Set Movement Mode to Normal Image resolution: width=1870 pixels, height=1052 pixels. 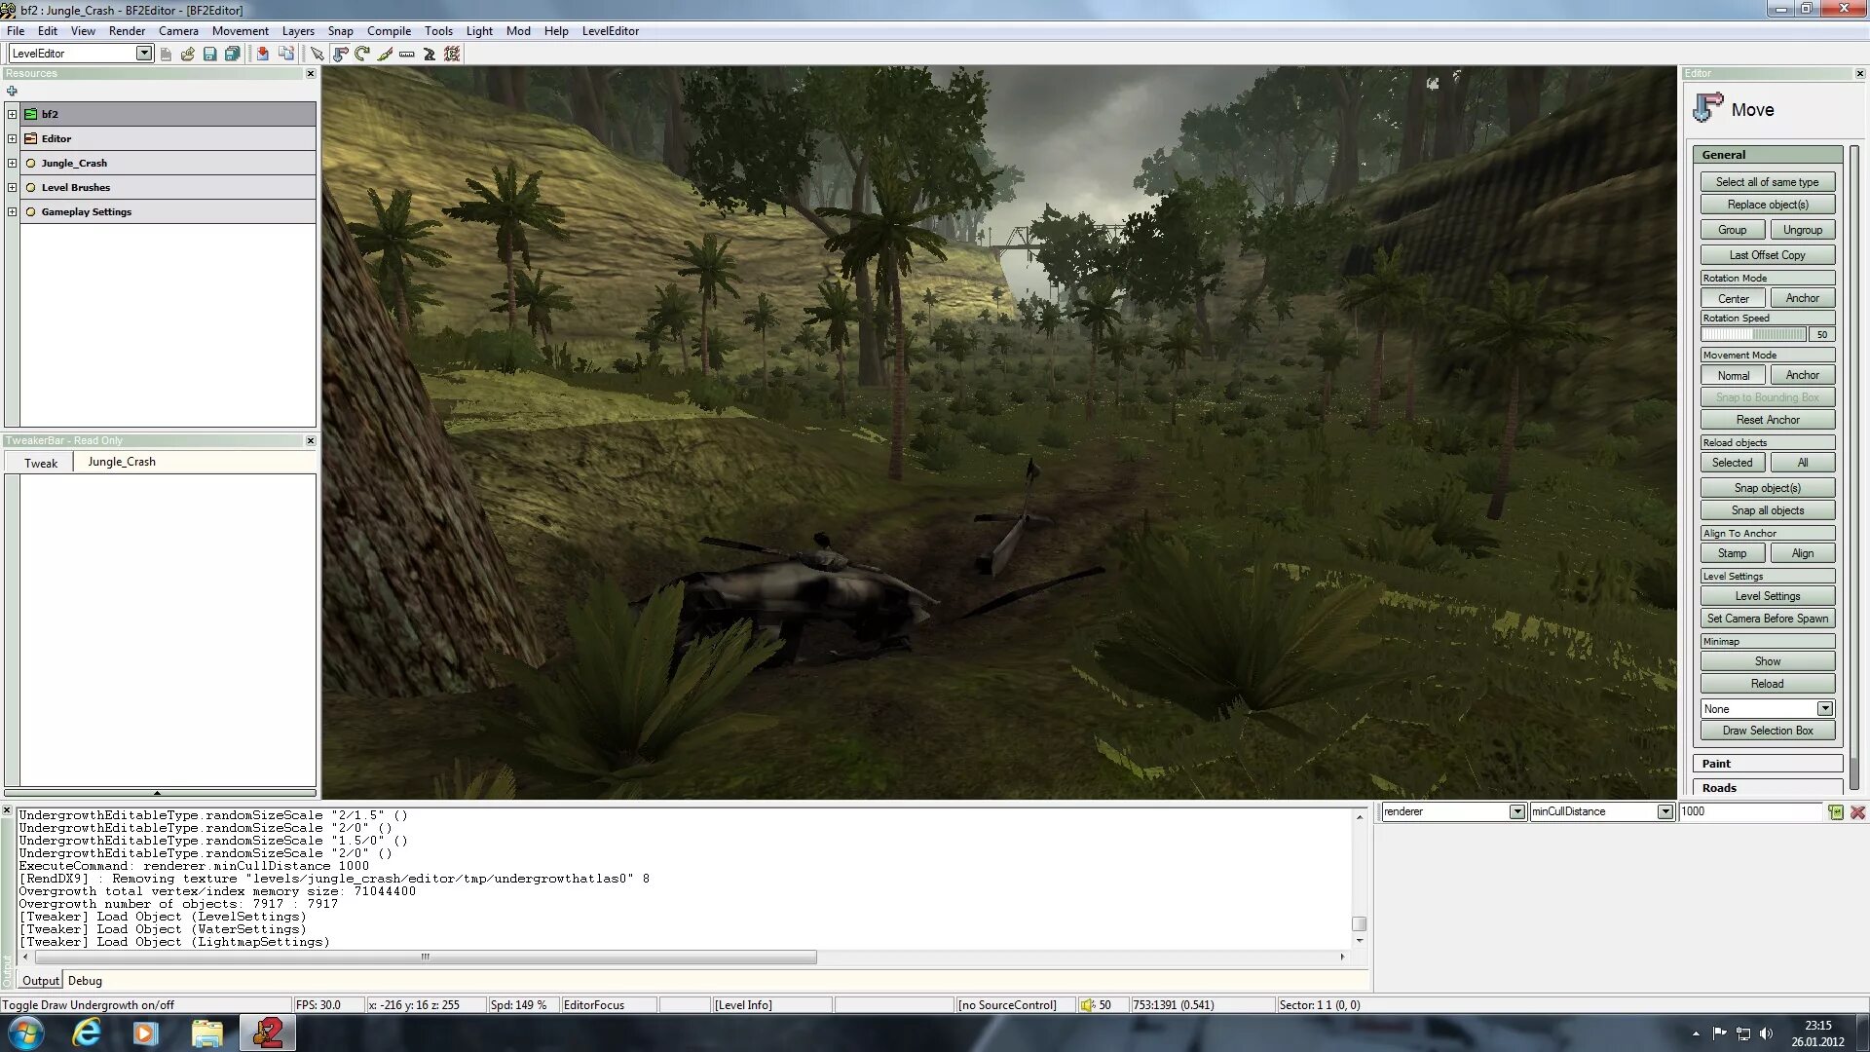click(x=1733, y=375)
